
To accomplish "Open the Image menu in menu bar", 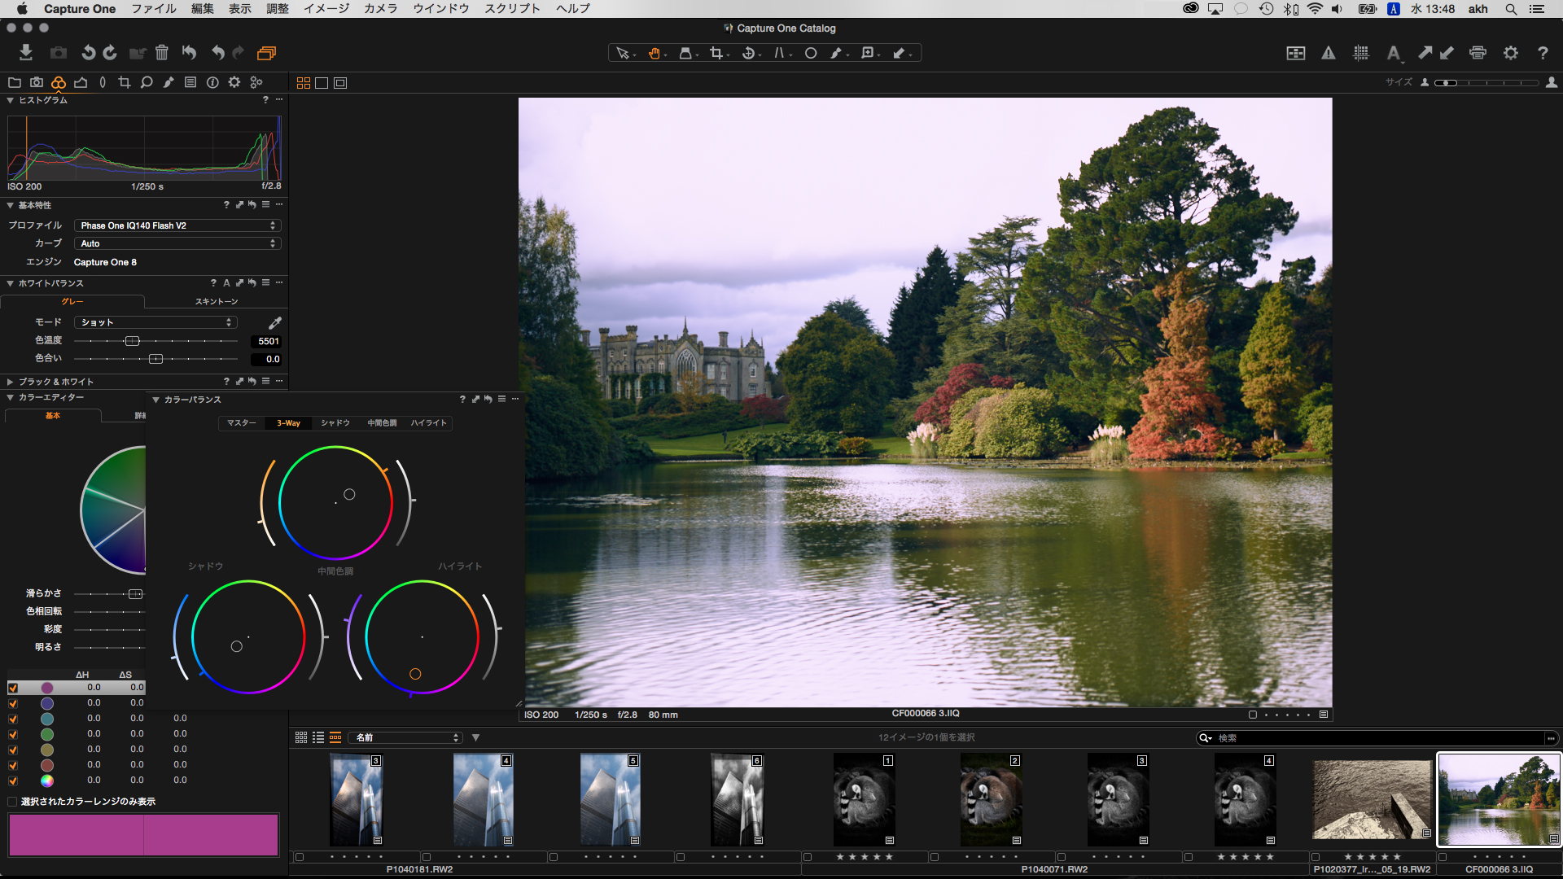I will (x=326, y=9).
